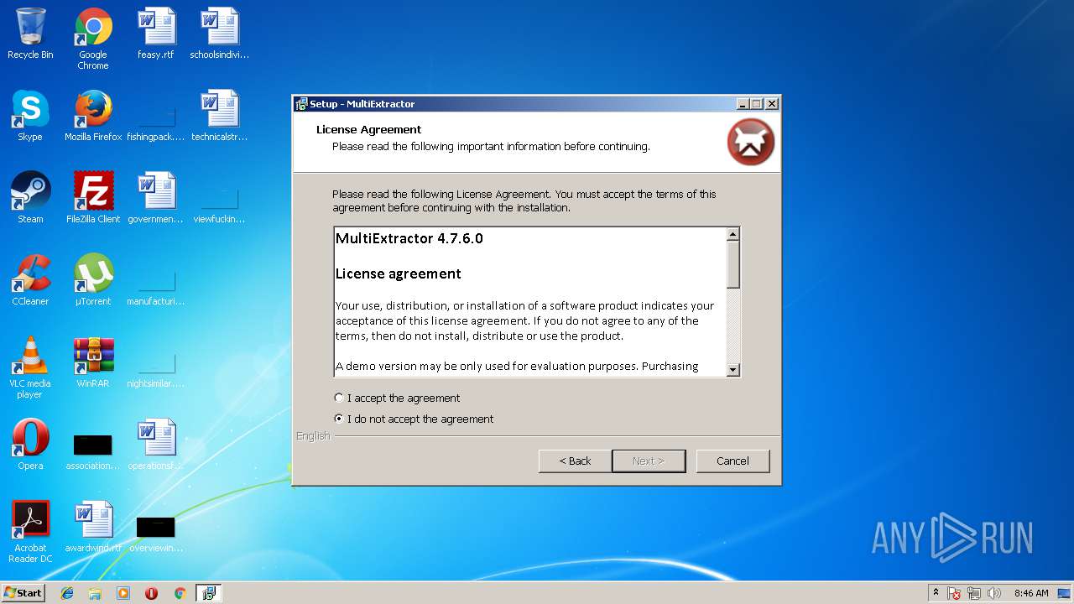This screenshot has width=1074, height=604.
Task: Open the Action Center flag tray icon
Action: (x=954, y=593)
